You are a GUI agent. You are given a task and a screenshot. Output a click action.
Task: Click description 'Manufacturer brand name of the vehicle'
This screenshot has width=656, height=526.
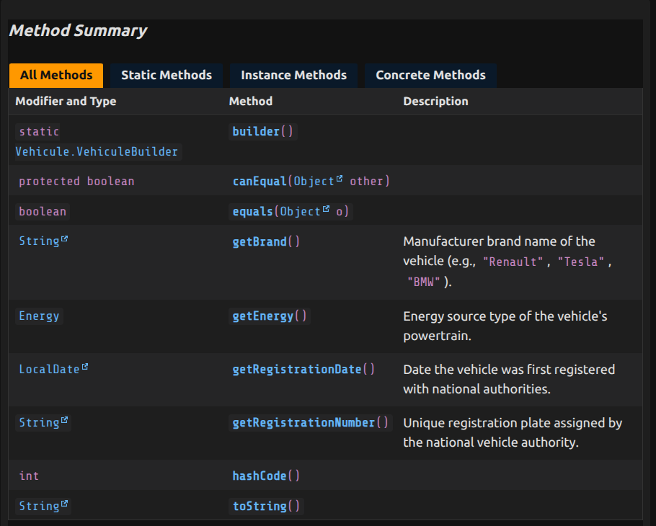507,262
